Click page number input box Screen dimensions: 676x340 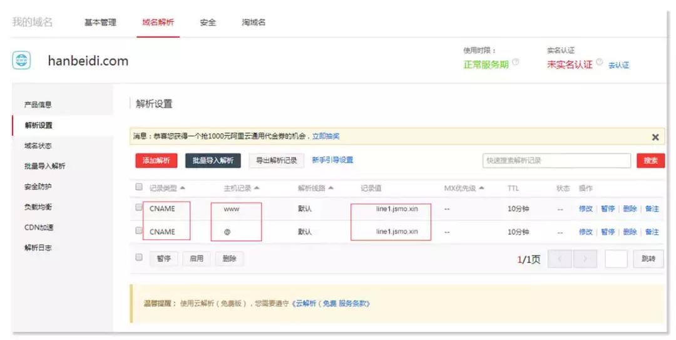pyautogui.click(x=616, y=259)
